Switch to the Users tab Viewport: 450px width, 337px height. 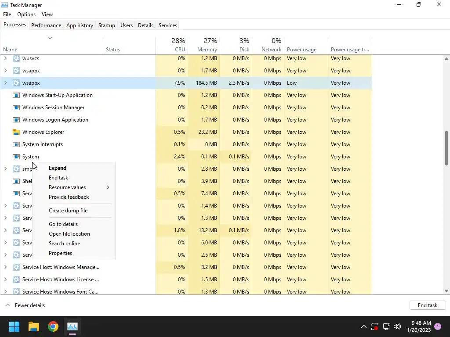[x=127, y=25]
